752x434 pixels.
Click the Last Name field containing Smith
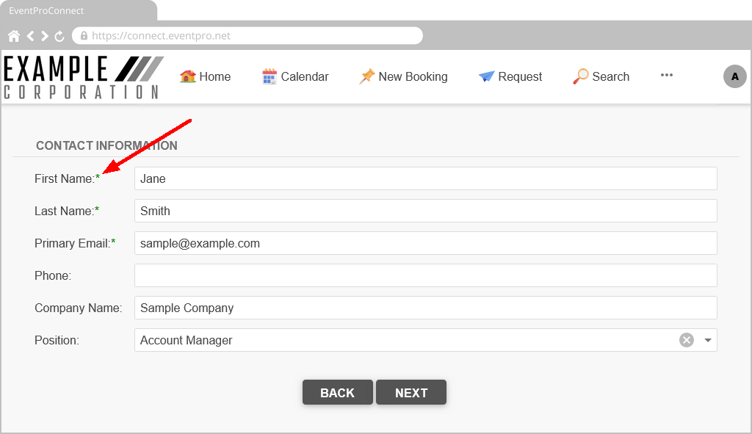[426, 211]
